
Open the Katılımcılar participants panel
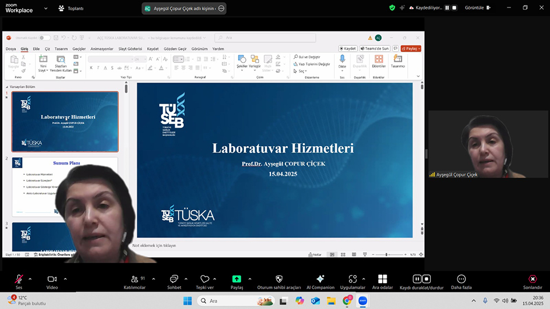[135, 279]
